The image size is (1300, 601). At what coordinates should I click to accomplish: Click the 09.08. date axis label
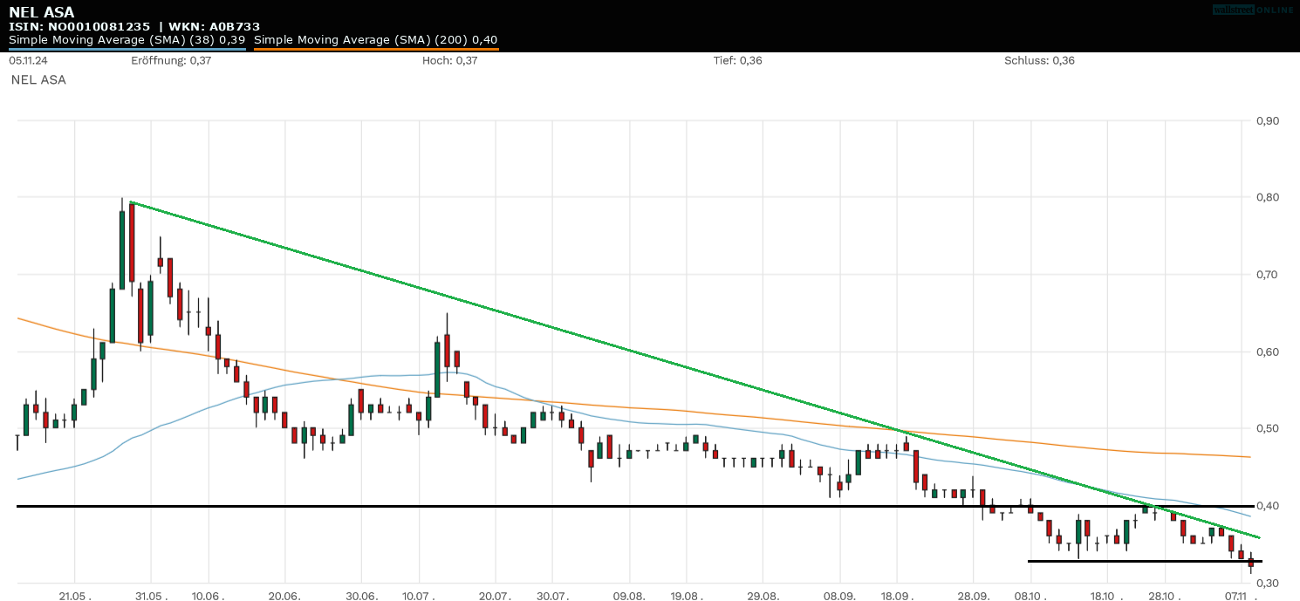[x=629, y=595]
